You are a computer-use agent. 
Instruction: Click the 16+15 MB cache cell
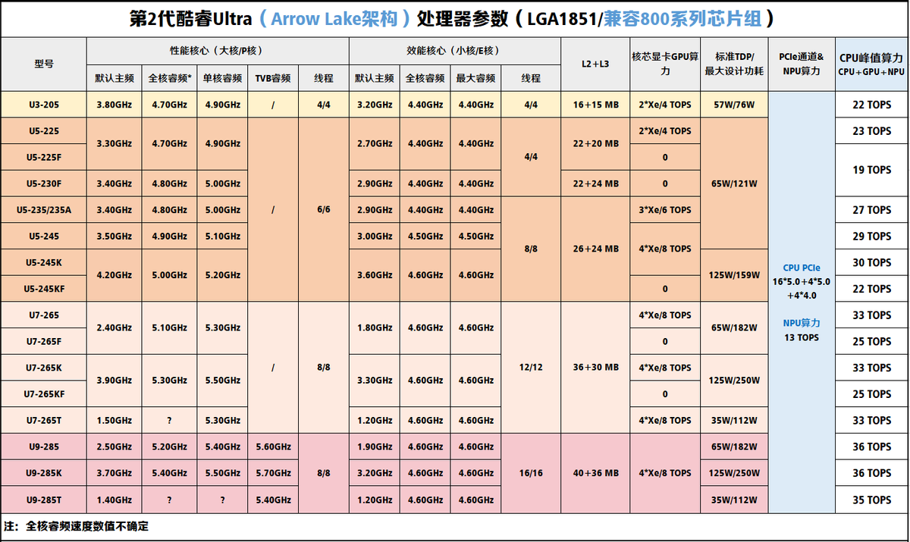[x=595, y=105]
